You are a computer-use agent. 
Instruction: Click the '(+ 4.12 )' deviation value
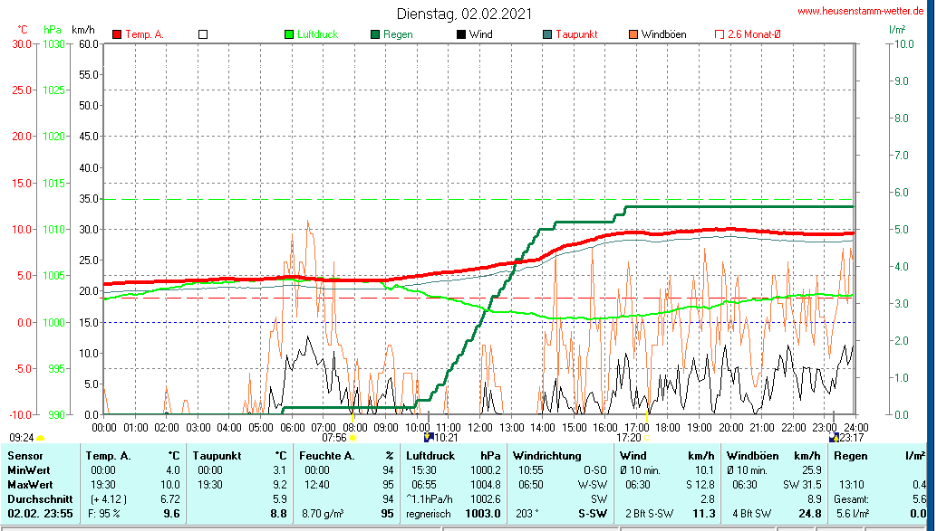(109, 498)
